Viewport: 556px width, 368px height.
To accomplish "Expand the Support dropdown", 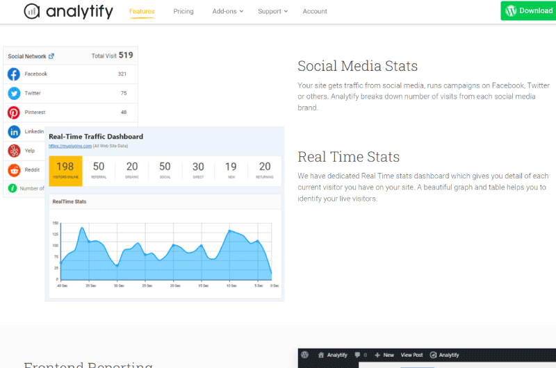I will pos(272,11).
